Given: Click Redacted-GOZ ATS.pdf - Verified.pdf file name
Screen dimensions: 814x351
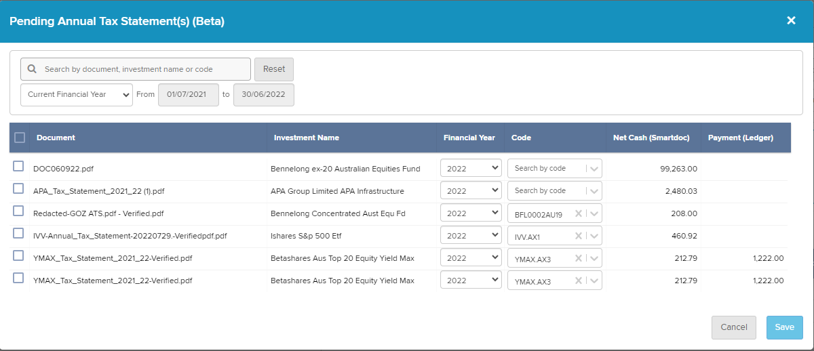Looking at the screenshot, I should pyautogui.click(x=98, y=213).
